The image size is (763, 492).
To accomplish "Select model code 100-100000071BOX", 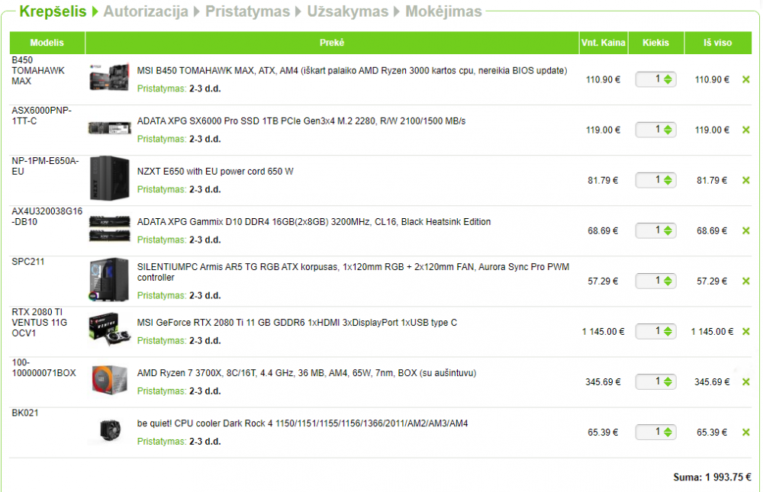I will (x=43, y=368).
